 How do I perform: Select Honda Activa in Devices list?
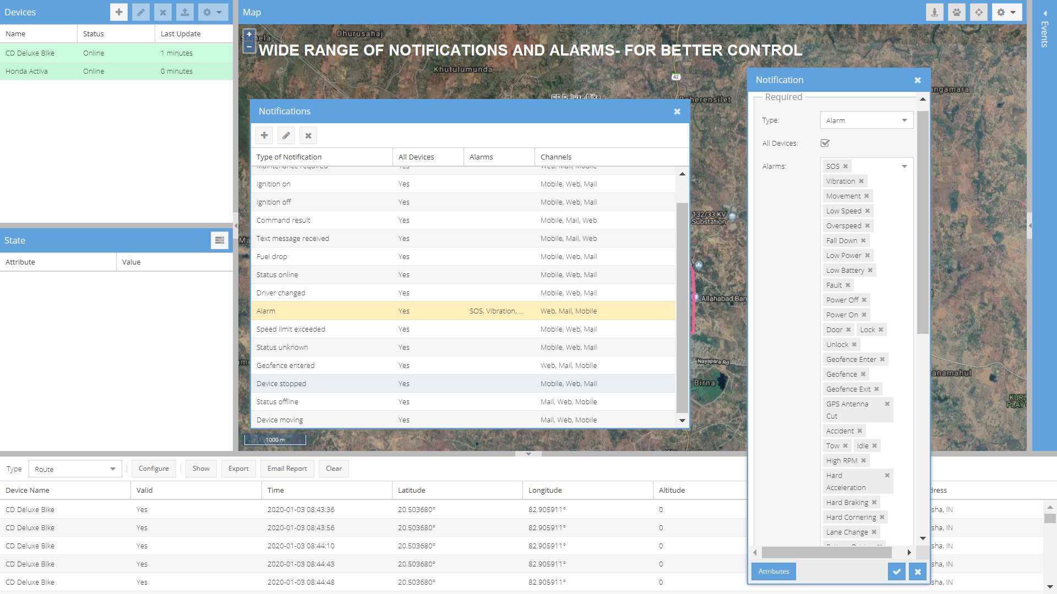116,71
